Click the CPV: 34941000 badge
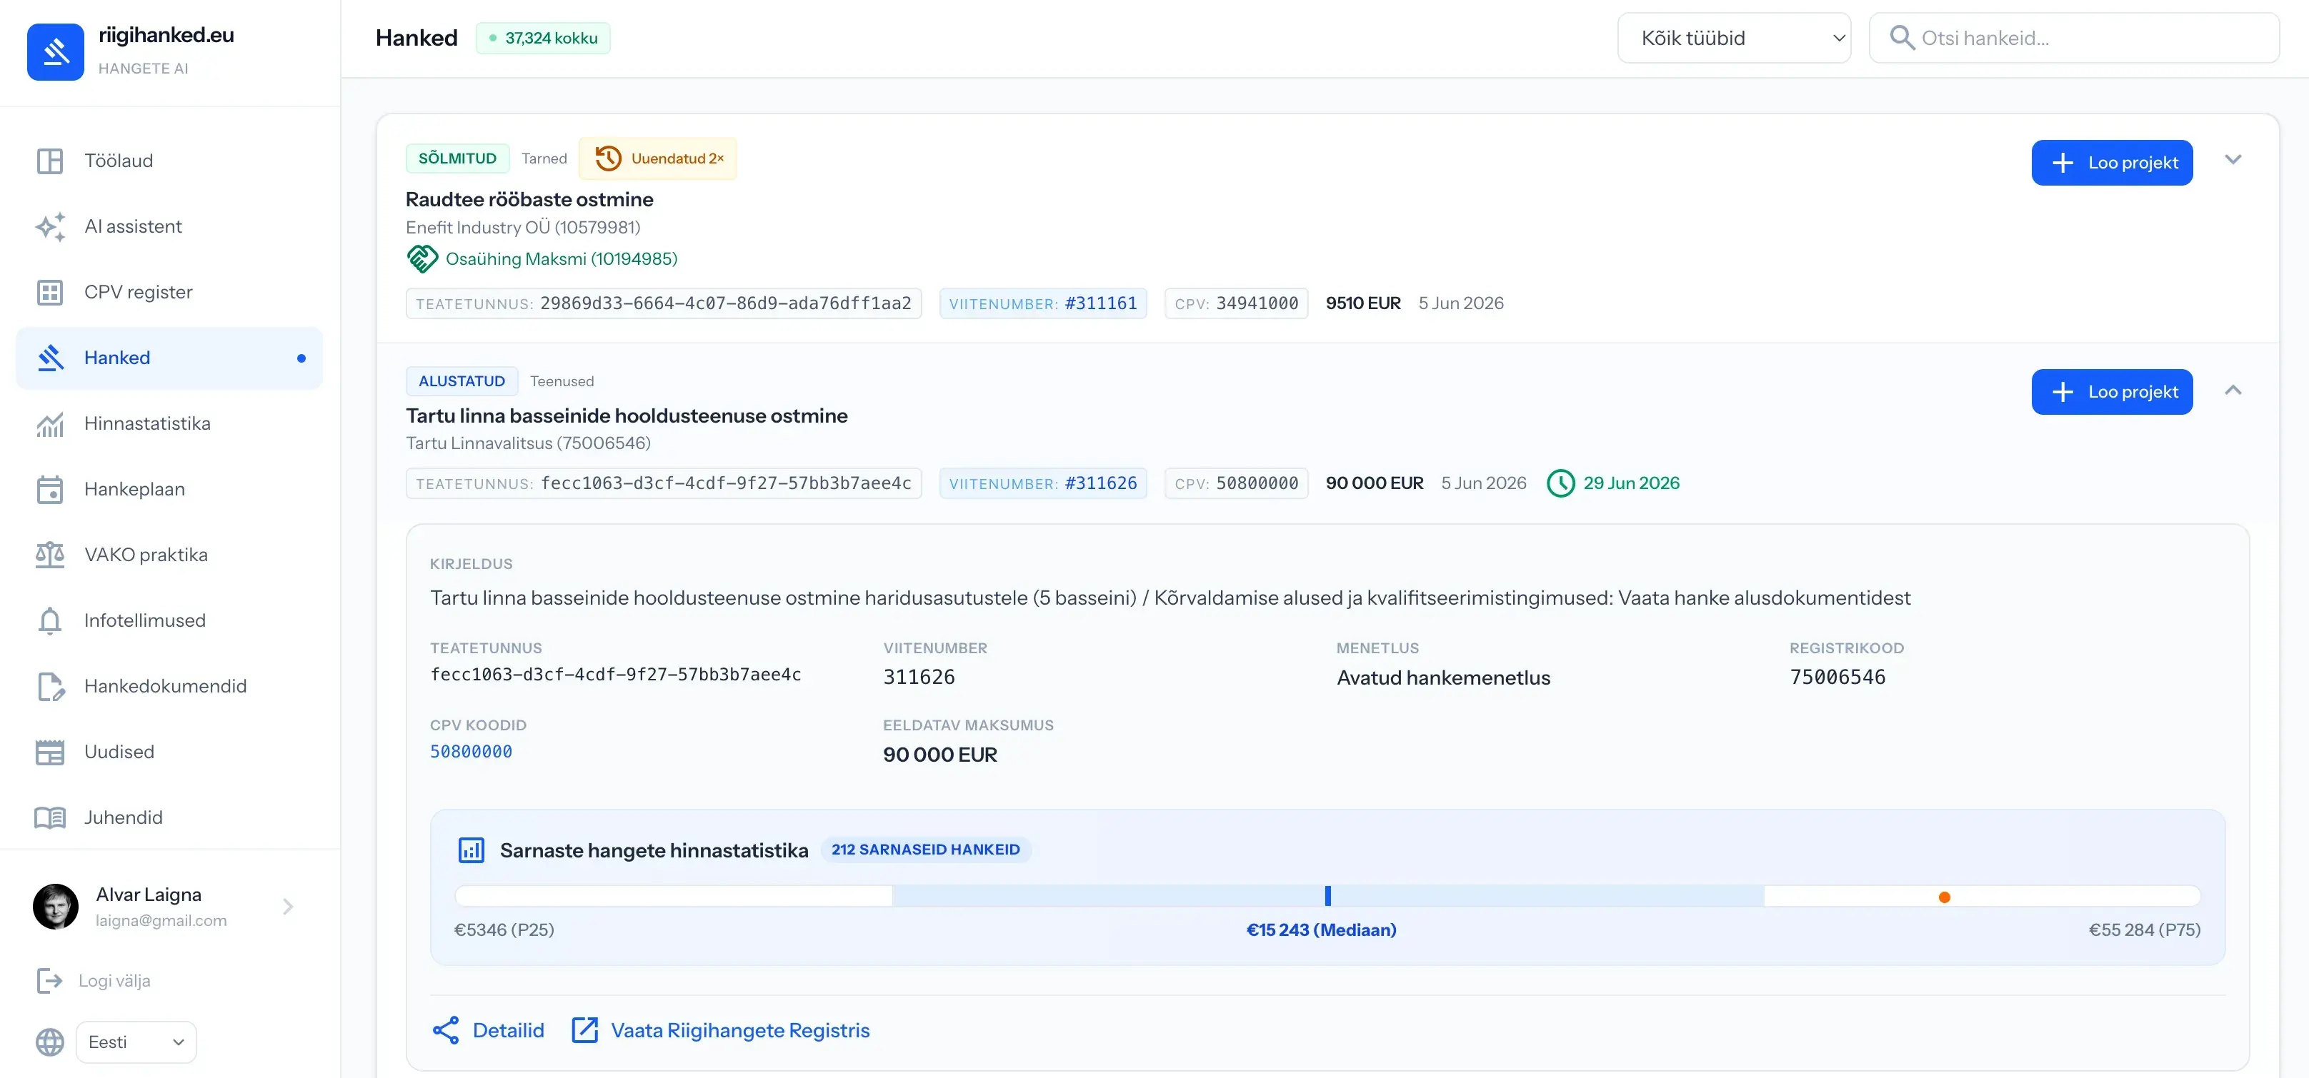2309x1078 pixels. click(1236, 303)
